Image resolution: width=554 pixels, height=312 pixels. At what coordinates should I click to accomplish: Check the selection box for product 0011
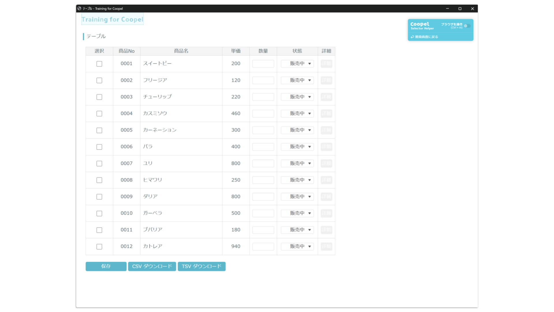(99, 230)
